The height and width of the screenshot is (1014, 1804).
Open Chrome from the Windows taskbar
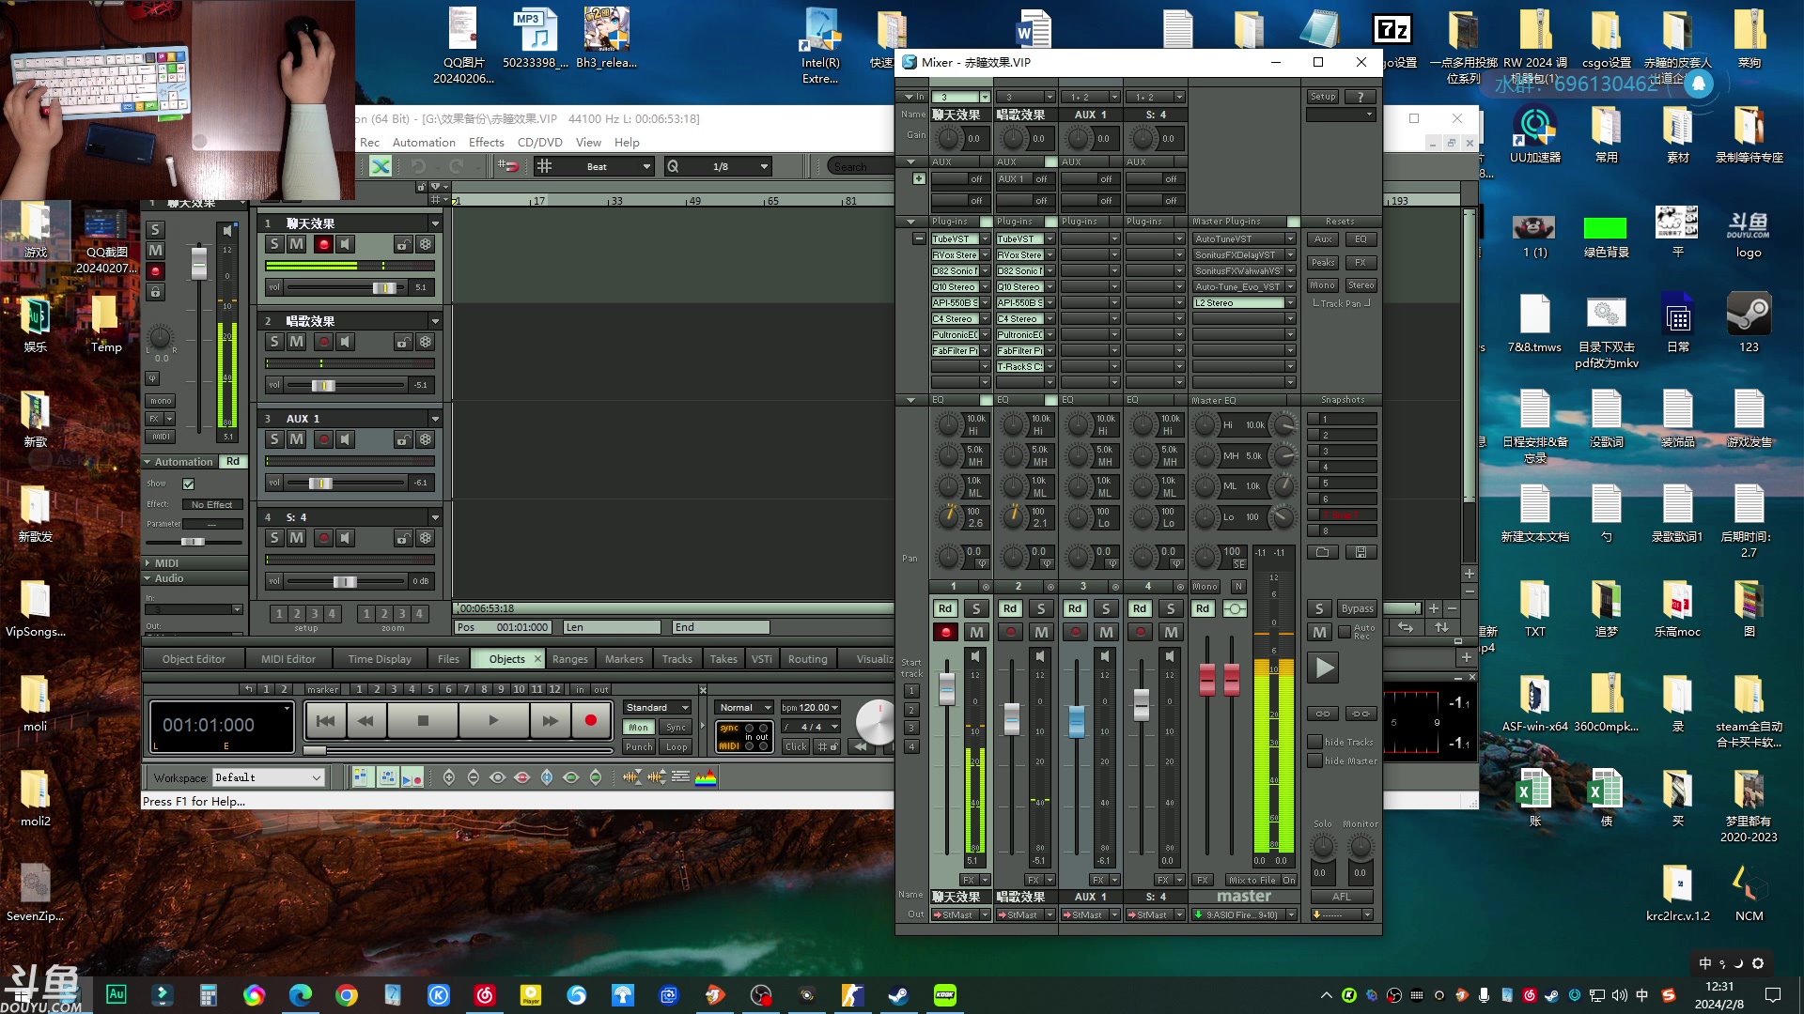click(x=347, y=995)
